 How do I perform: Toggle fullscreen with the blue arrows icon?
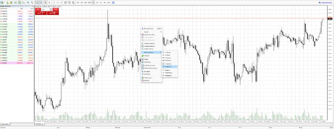[x=113, y=2]
